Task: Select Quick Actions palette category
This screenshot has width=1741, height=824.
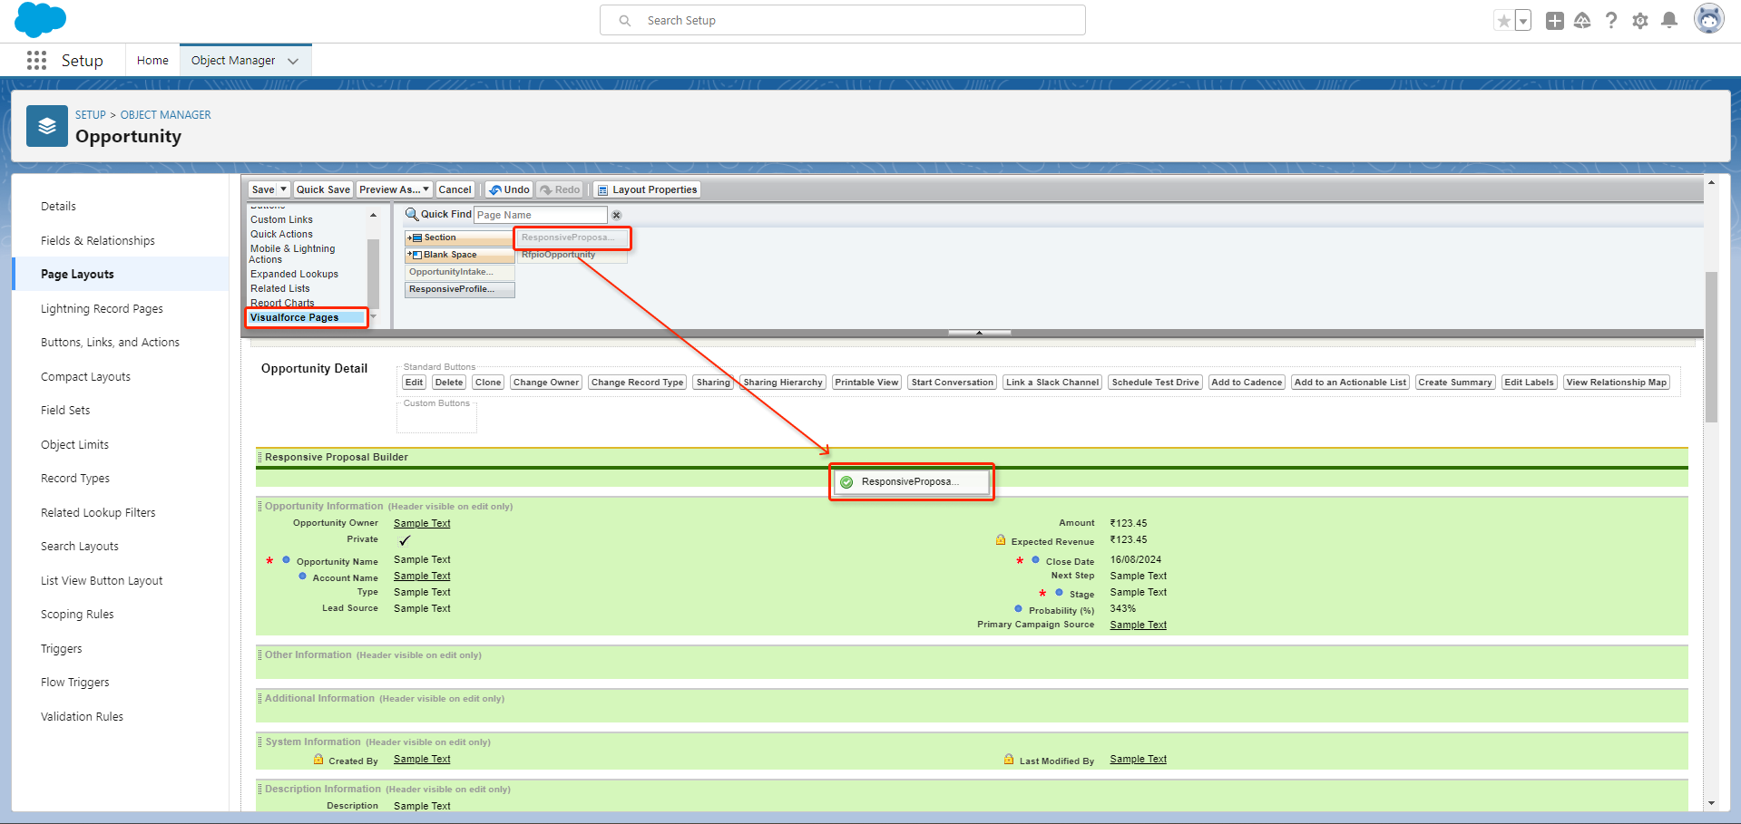Action: coord(281,234)
